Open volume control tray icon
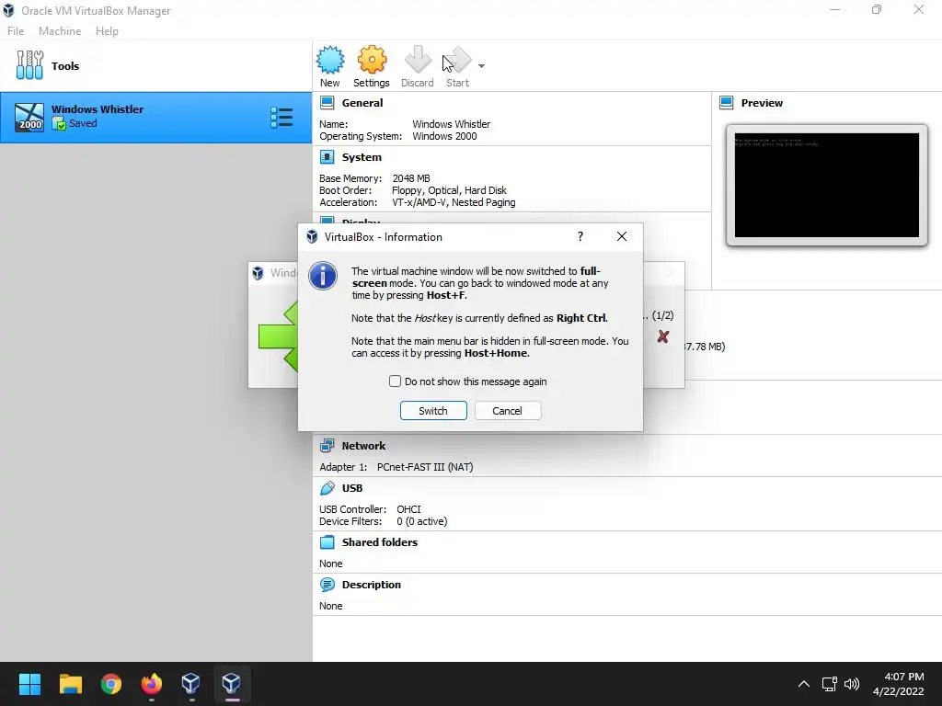942x706 pixels. tap(852, 684)
